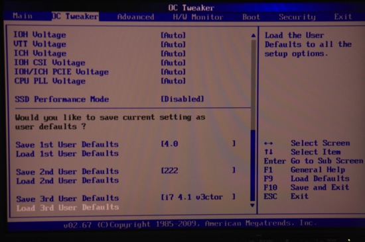Click the "OC Tweaker" title at top

click(191, 8)
